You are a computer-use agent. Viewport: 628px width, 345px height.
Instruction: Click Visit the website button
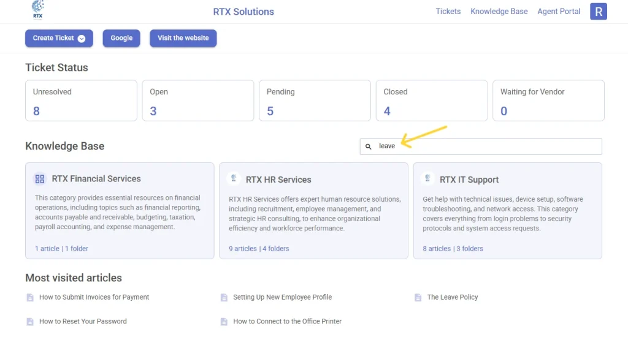[x=183, y=38]
